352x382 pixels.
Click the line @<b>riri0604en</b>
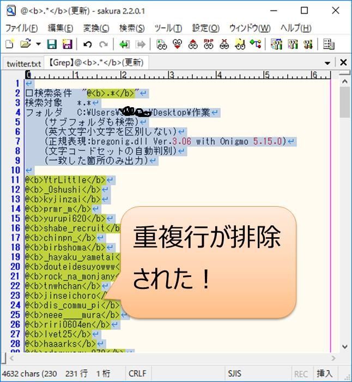68,324
